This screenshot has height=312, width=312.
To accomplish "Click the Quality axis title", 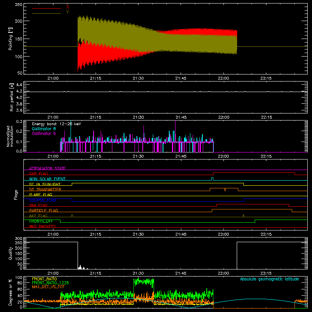I will tap(11, 253).
